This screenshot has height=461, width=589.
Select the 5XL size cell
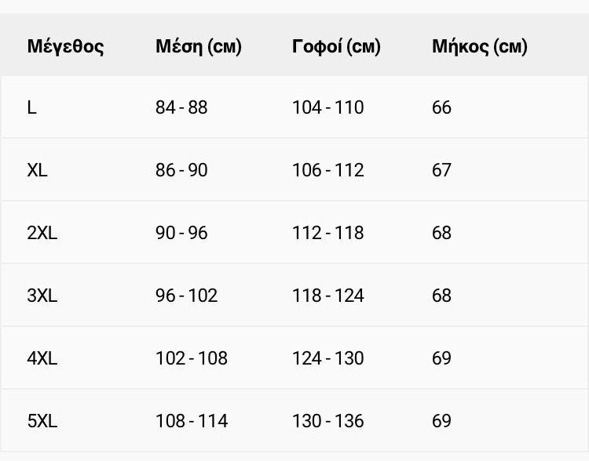coord(42,421)
